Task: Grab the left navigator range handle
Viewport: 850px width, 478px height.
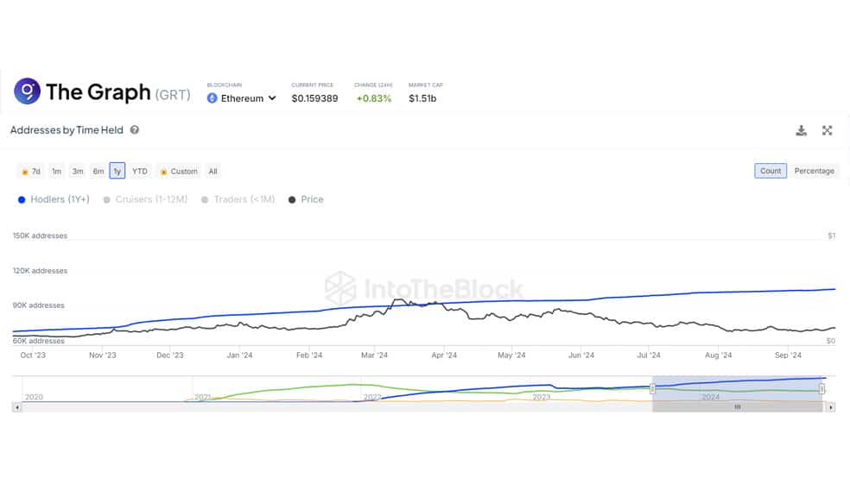Action: (x=653, y=388)
